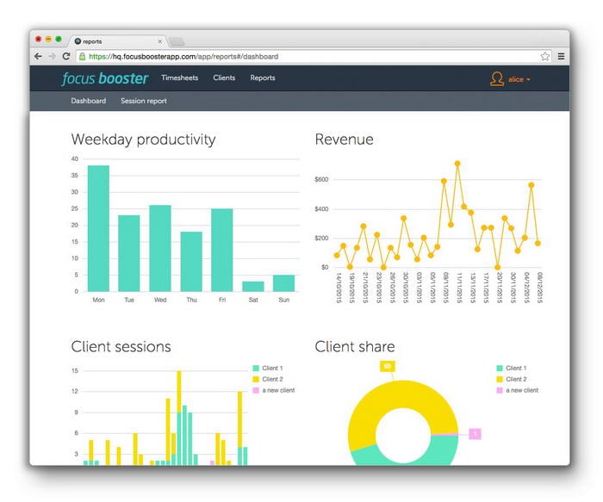Click the 08/12/2015 date label

click(539, 288)
